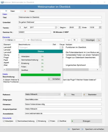This screenshot has width=108, height=132.
Task: Toggle the Folien document checkbox
Action: [x=49, y=121]
